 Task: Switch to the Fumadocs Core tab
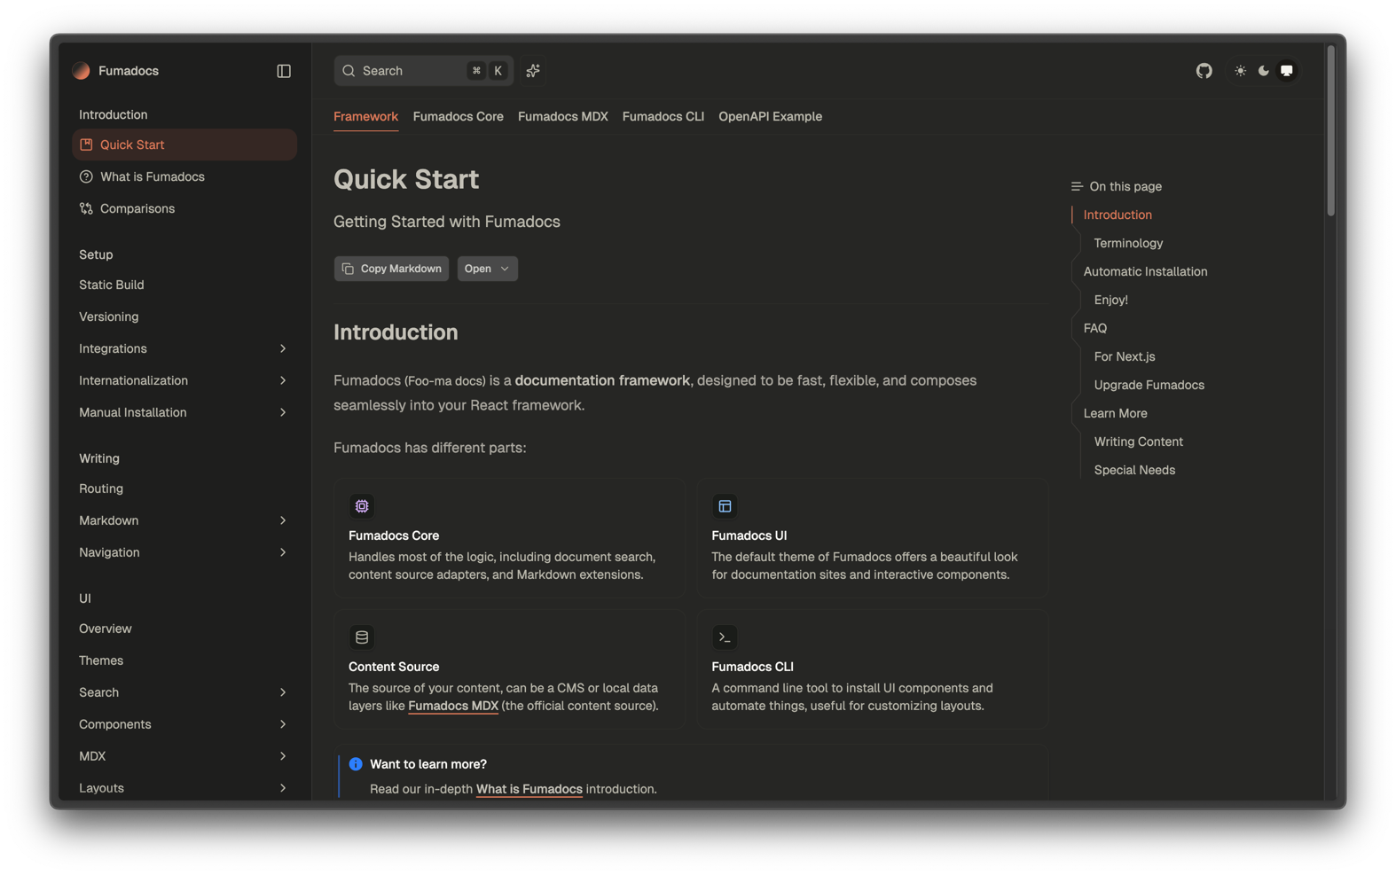pyautogui.click(x=458, y=116)
